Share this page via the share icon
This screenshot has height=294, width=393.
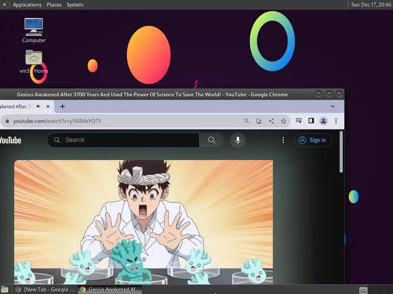pos(271,121)
